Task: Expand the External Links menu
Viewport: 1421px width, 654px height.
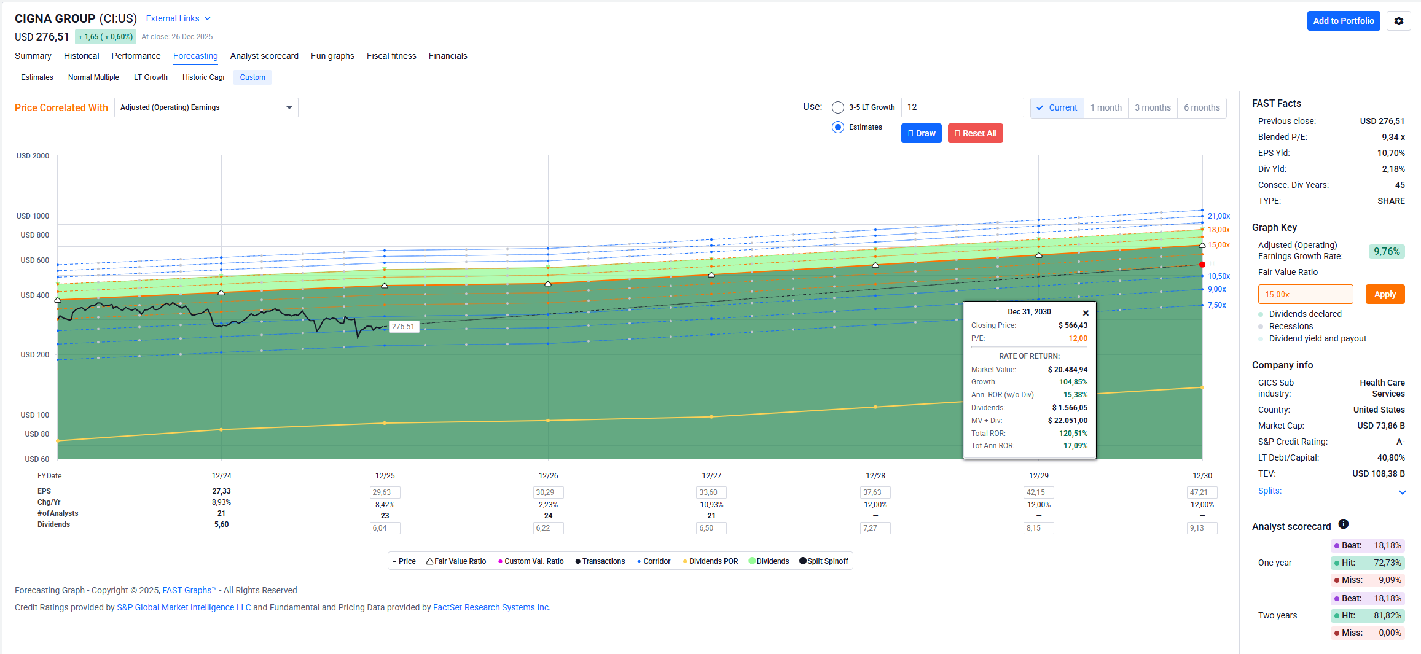Action: [x=178, y=18]
